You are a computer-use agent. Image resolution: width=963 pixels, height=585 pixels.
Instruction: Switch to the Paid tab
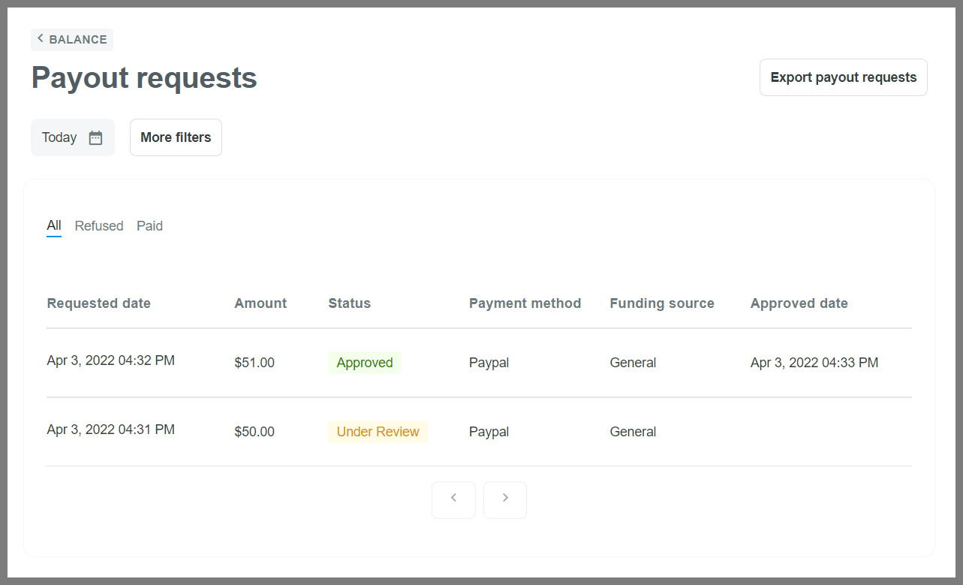pos(149,226)
